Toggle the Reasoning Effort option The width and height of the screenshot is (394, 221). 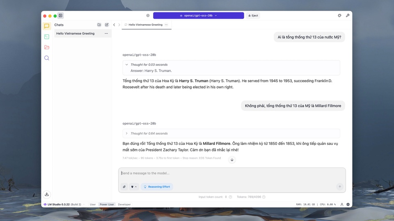point(156,187)
